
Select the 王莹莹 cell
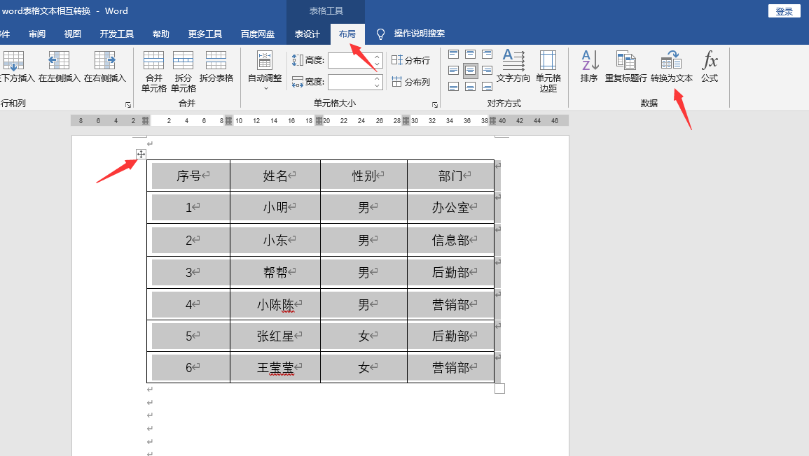coord(275,367)
